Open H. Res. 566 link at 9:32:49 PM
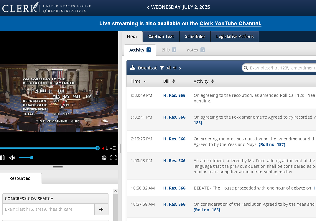The height and width of the screenshot is (221, 316). click(x=174, y=95)
